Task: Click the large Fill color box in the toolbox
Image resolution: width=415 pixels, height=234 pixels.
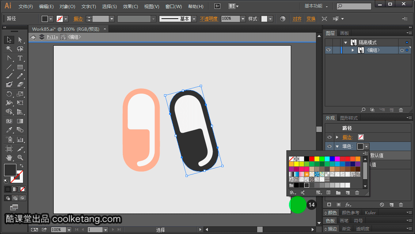Action: point(10,170)
